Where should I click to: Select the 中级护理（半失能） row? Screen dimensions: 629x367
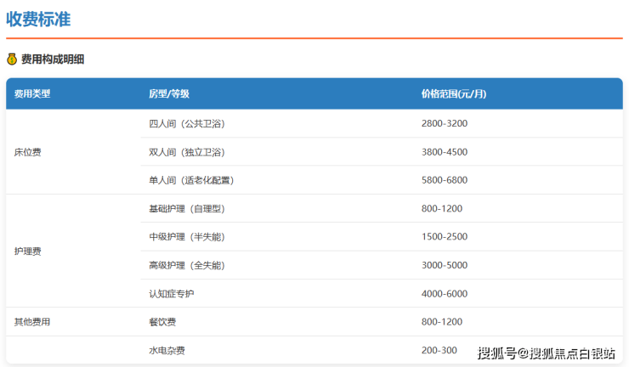[x=382, y=237]
